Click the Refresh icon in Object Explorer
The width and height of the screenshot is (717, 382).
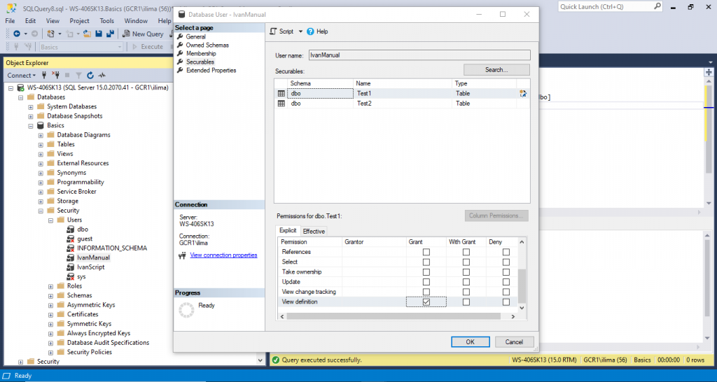click(90, 75)
